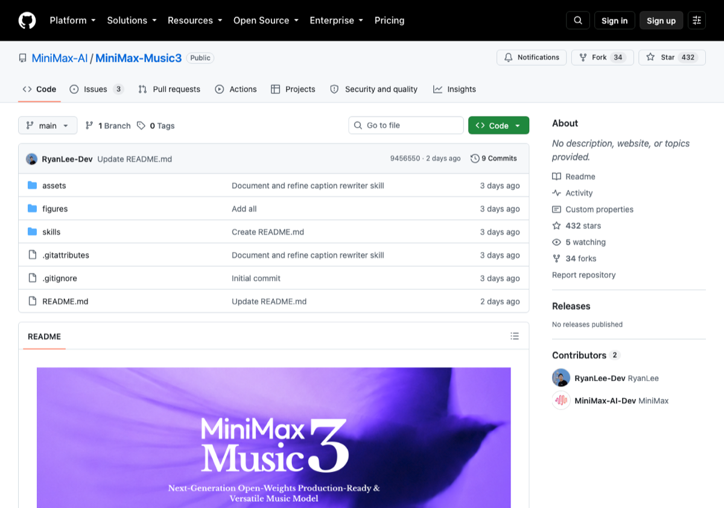Open the Insights tab

(454, 89)
